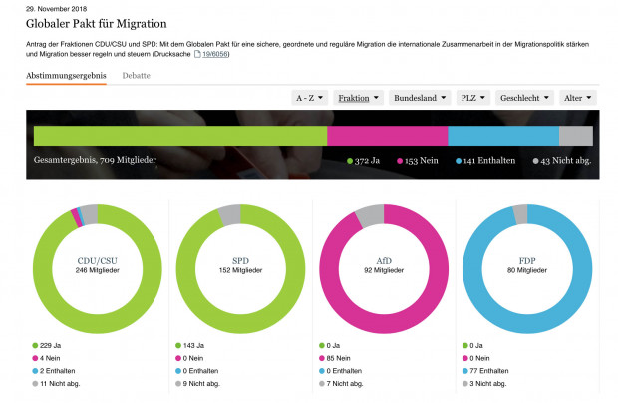This screenshot has height=403, width=618.
Task: Select the CDU/CSU donut chart label
Action: click(x=98, y=261)
